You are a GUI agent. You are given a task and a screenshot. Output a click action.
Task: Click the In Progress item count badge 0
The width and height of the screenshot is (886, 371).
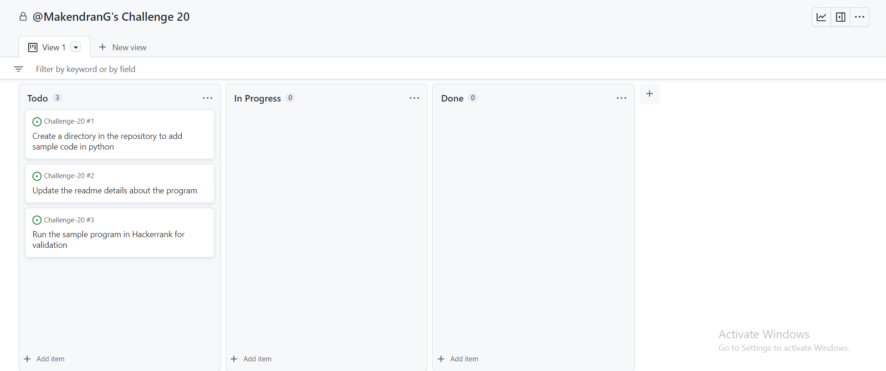(290, 98)
